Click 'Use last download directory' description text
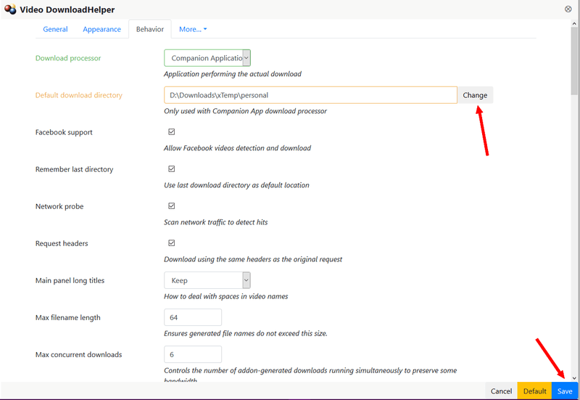The height and width of the screenshot is (400, 580). (x=237, y=185)
